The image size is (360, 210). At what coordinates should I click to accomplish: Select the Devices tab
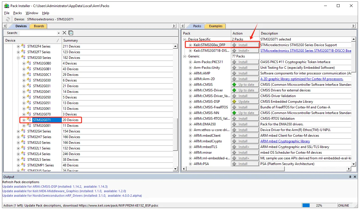pos(21,26)
